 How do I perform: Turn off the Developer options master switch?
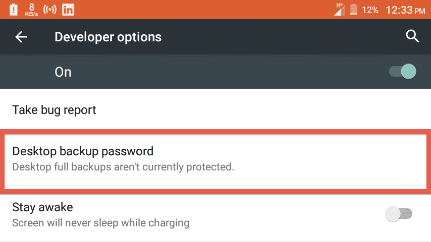(403, 72)
